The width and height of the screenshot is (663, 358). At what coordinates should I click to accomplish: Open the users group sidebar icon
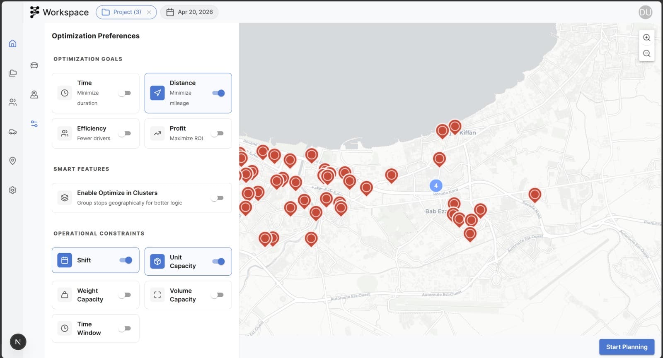coord(12,102)
